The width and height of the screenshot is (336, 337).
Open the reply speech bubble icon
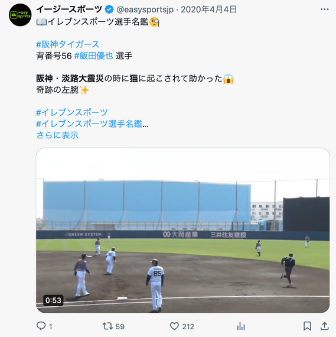click(x=41, y=326)
